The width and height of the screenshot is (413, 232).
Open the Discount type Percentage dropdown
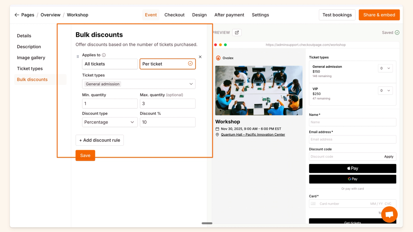point(110,122)
